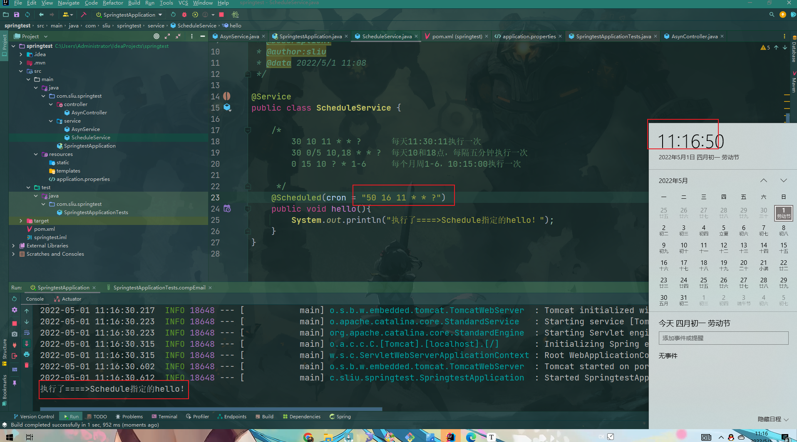Image resolution: width=797 pixels, height=442 pixels.
Task: Go to previous month in calendar
Action: click(x=764, y=180)
